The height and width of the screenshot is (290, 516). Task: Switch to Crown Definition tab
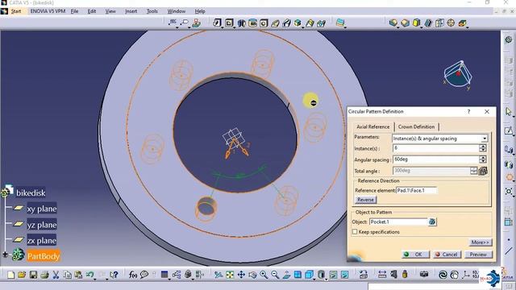[x=416, y=127]
